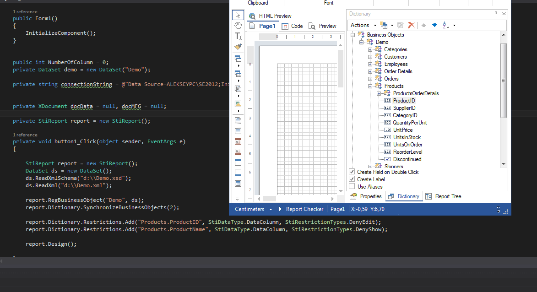Delete selected item with red X
This screenshot has height=292, width=537.
[x=411, y=25]
